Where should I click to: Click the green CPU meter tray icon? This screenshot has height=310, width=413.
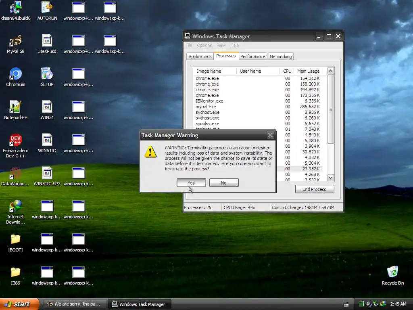click(361, 304)
